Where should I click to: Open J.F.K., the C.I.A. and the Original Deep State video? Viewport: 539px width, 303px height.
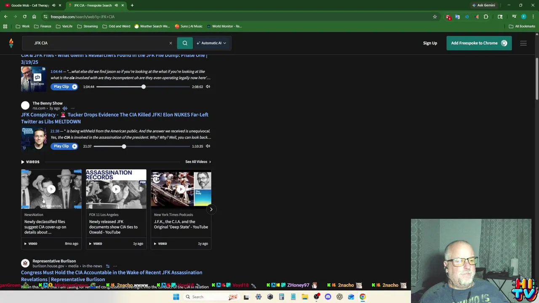click(x=181, y=224)
